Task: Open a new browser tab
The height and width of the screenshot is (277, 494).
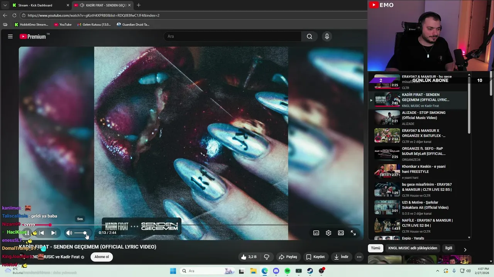Action: (139, 5)
